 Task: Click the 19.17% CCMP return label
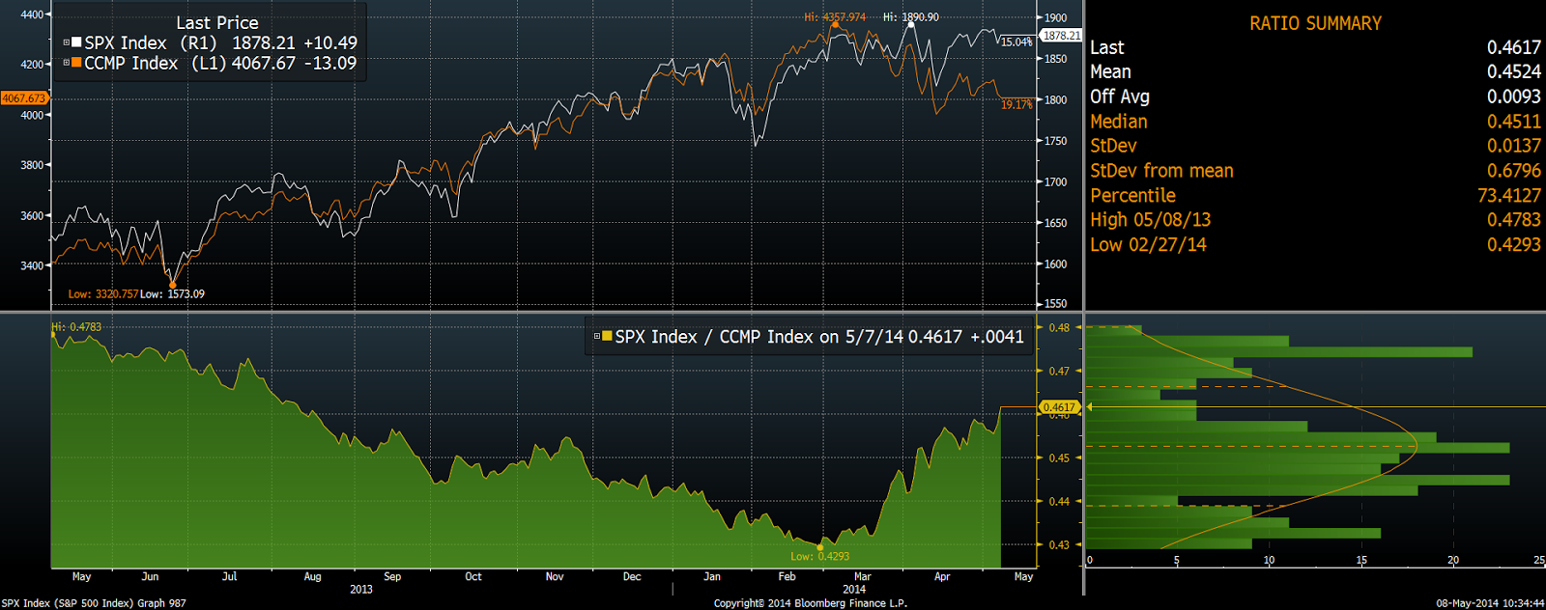pyautogui.click(x=1016, y=104)
